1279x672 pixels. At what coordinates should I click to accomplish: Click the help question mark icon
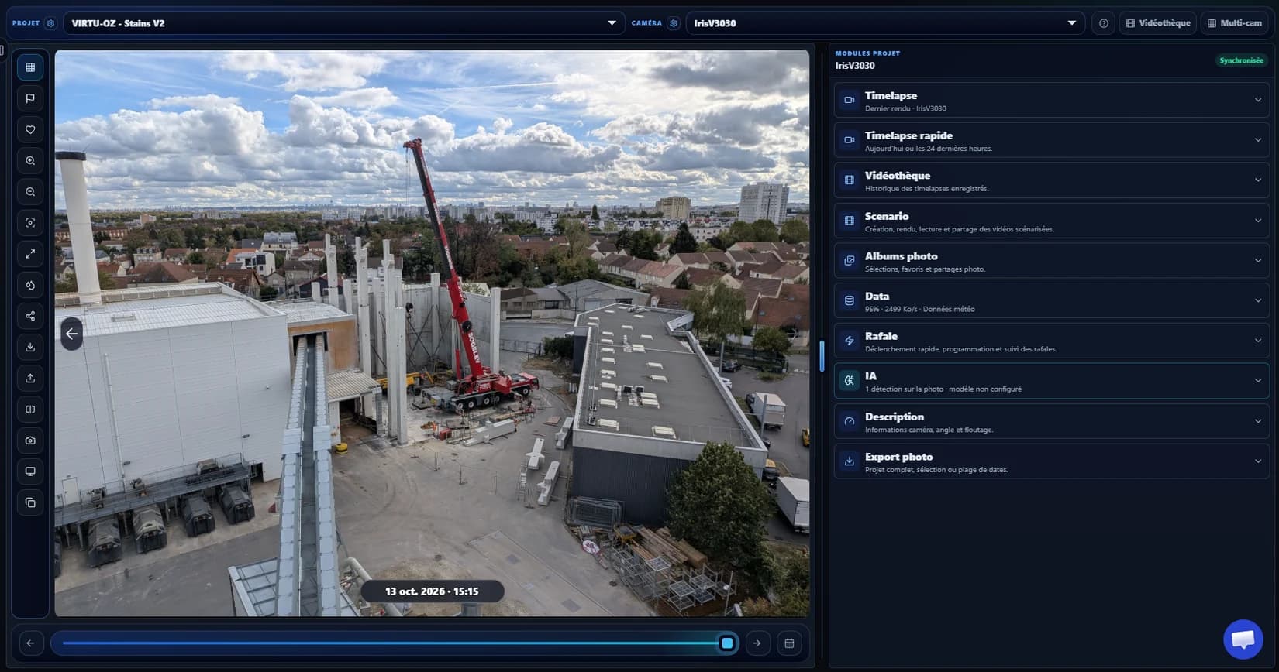pos(1104,23)
